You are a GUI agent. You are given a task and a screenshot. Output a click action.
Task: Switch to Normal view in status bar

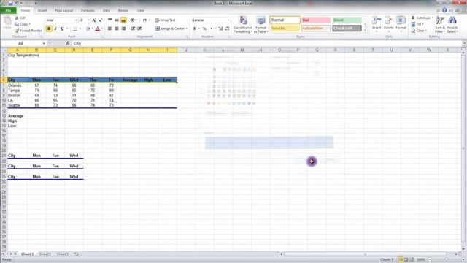click(401, 260)
